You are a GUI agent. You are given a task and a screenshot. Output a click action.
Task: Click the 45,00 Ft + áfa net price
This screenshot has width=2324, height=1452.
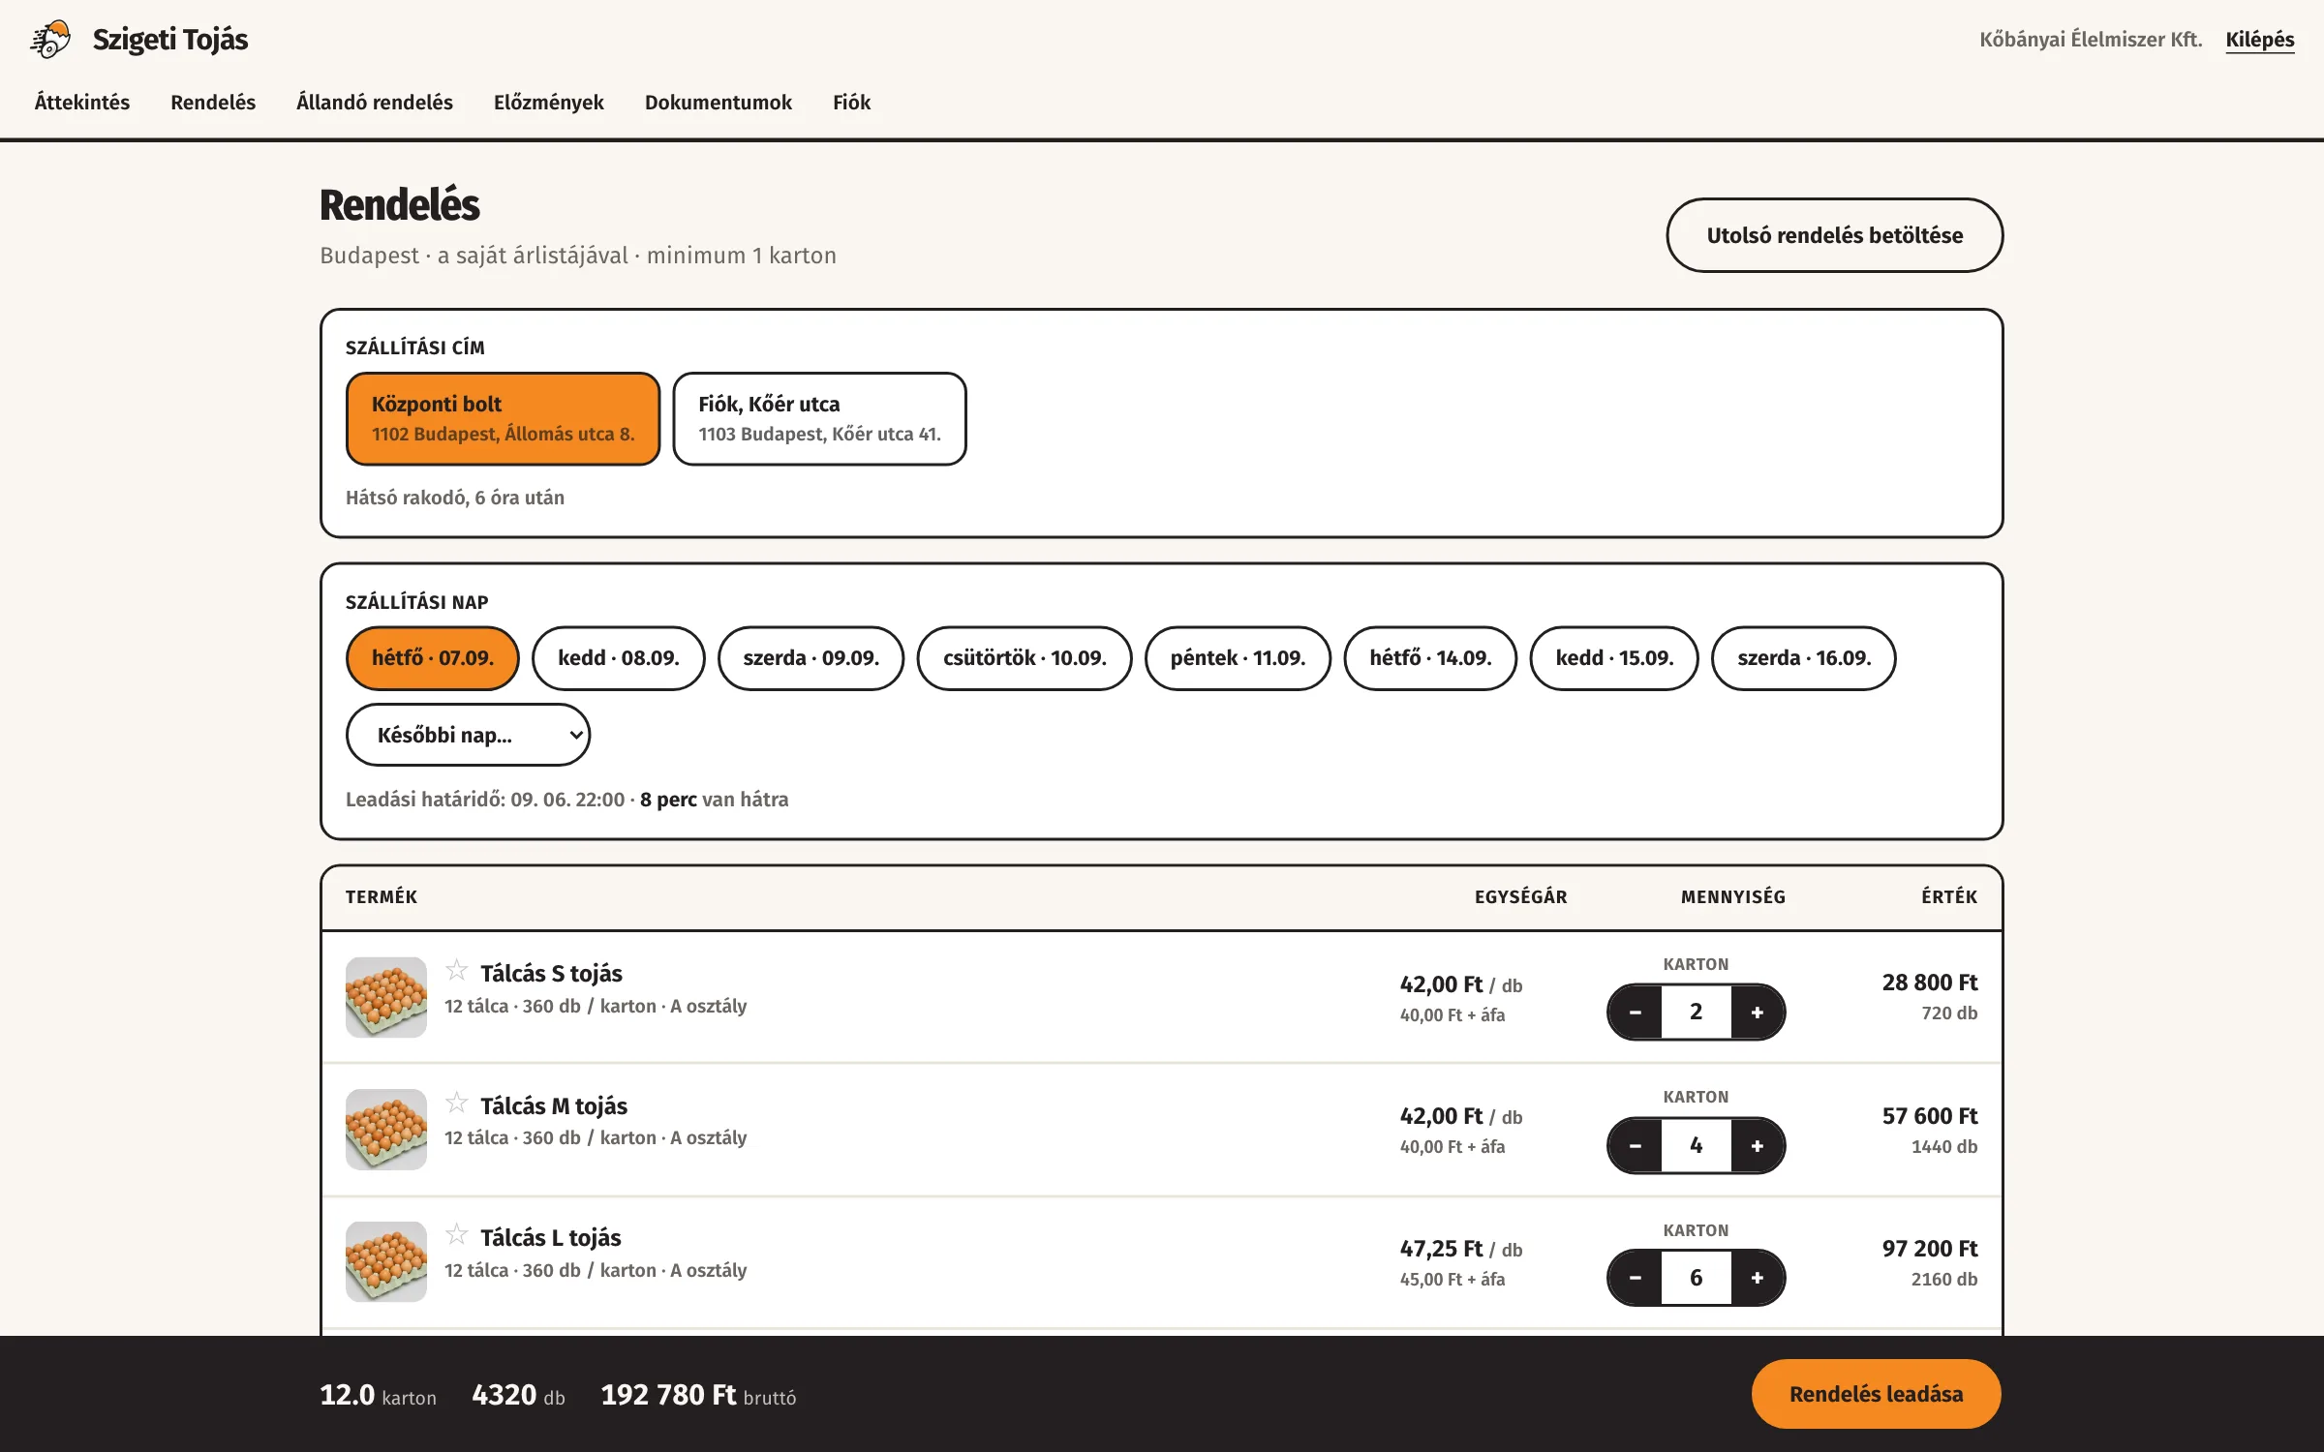pos(1452,1280)
